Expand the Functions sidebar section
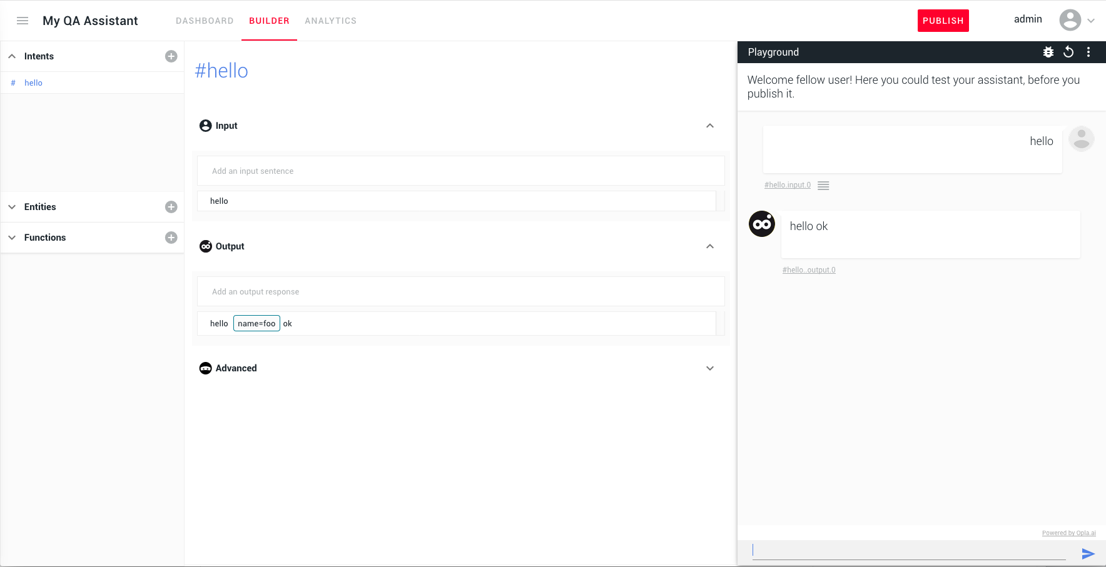Viewport: 1106px width, 567px height. pyautogui.click(x=12, y=238)
